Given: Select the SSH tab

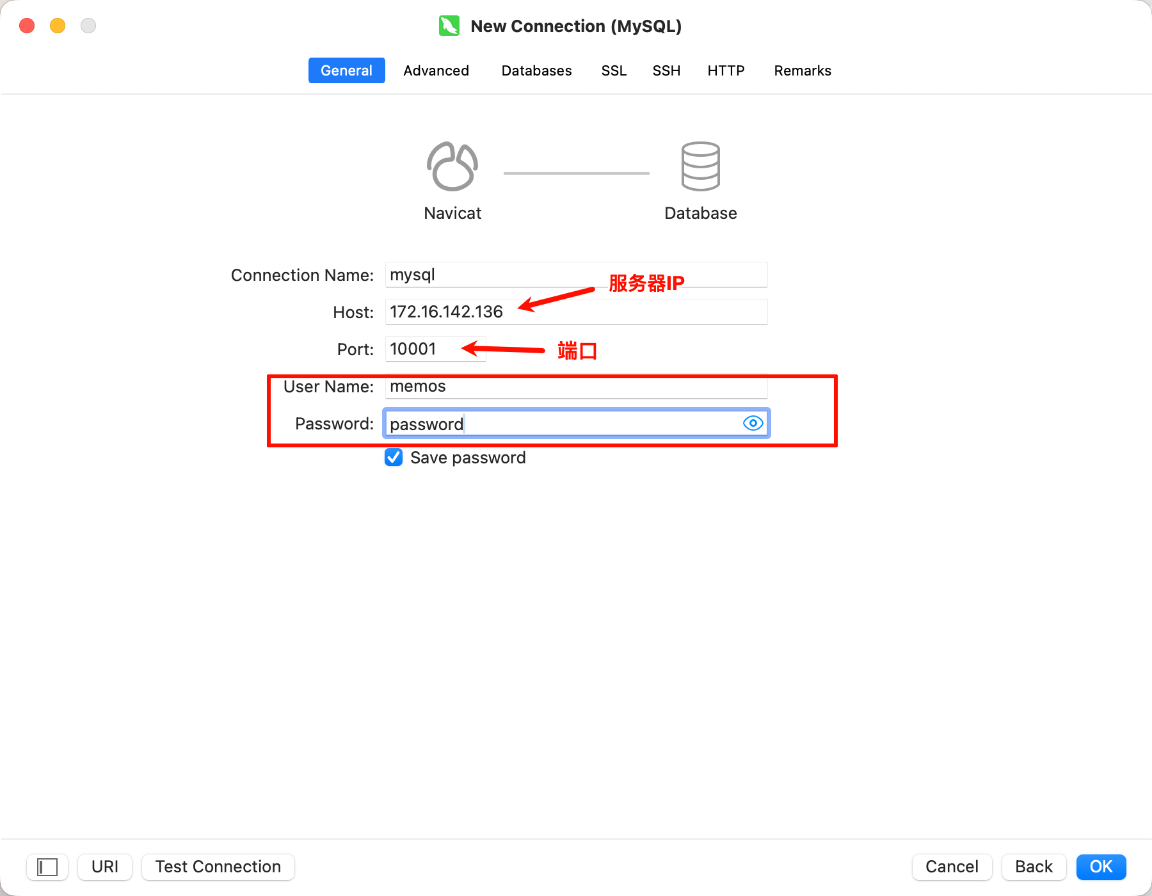Looking at the screenshot, I should pos(666,70).
